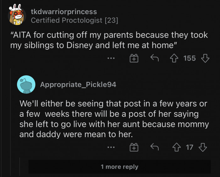Select the AITA quoted comment text
Screen dimensions: 220x177
click(x=109, y=40)
